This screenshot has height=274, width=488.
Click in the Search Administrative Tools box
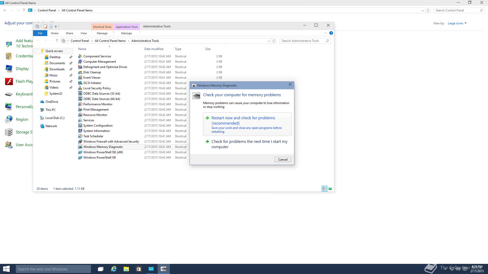coord(305,41)
